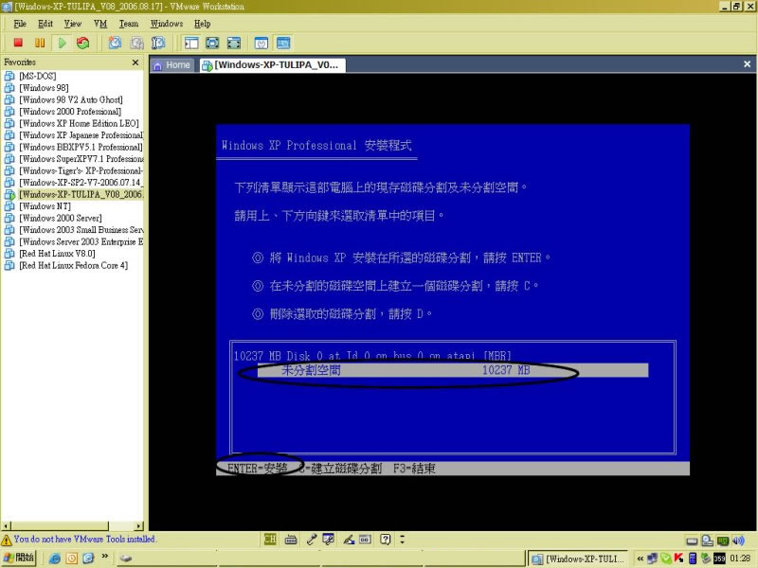Select [Windows 98] in Favorites
Image resolution: width=758 pixels, height=568 pixels.
pyautogui.click(x=44, y=88)
